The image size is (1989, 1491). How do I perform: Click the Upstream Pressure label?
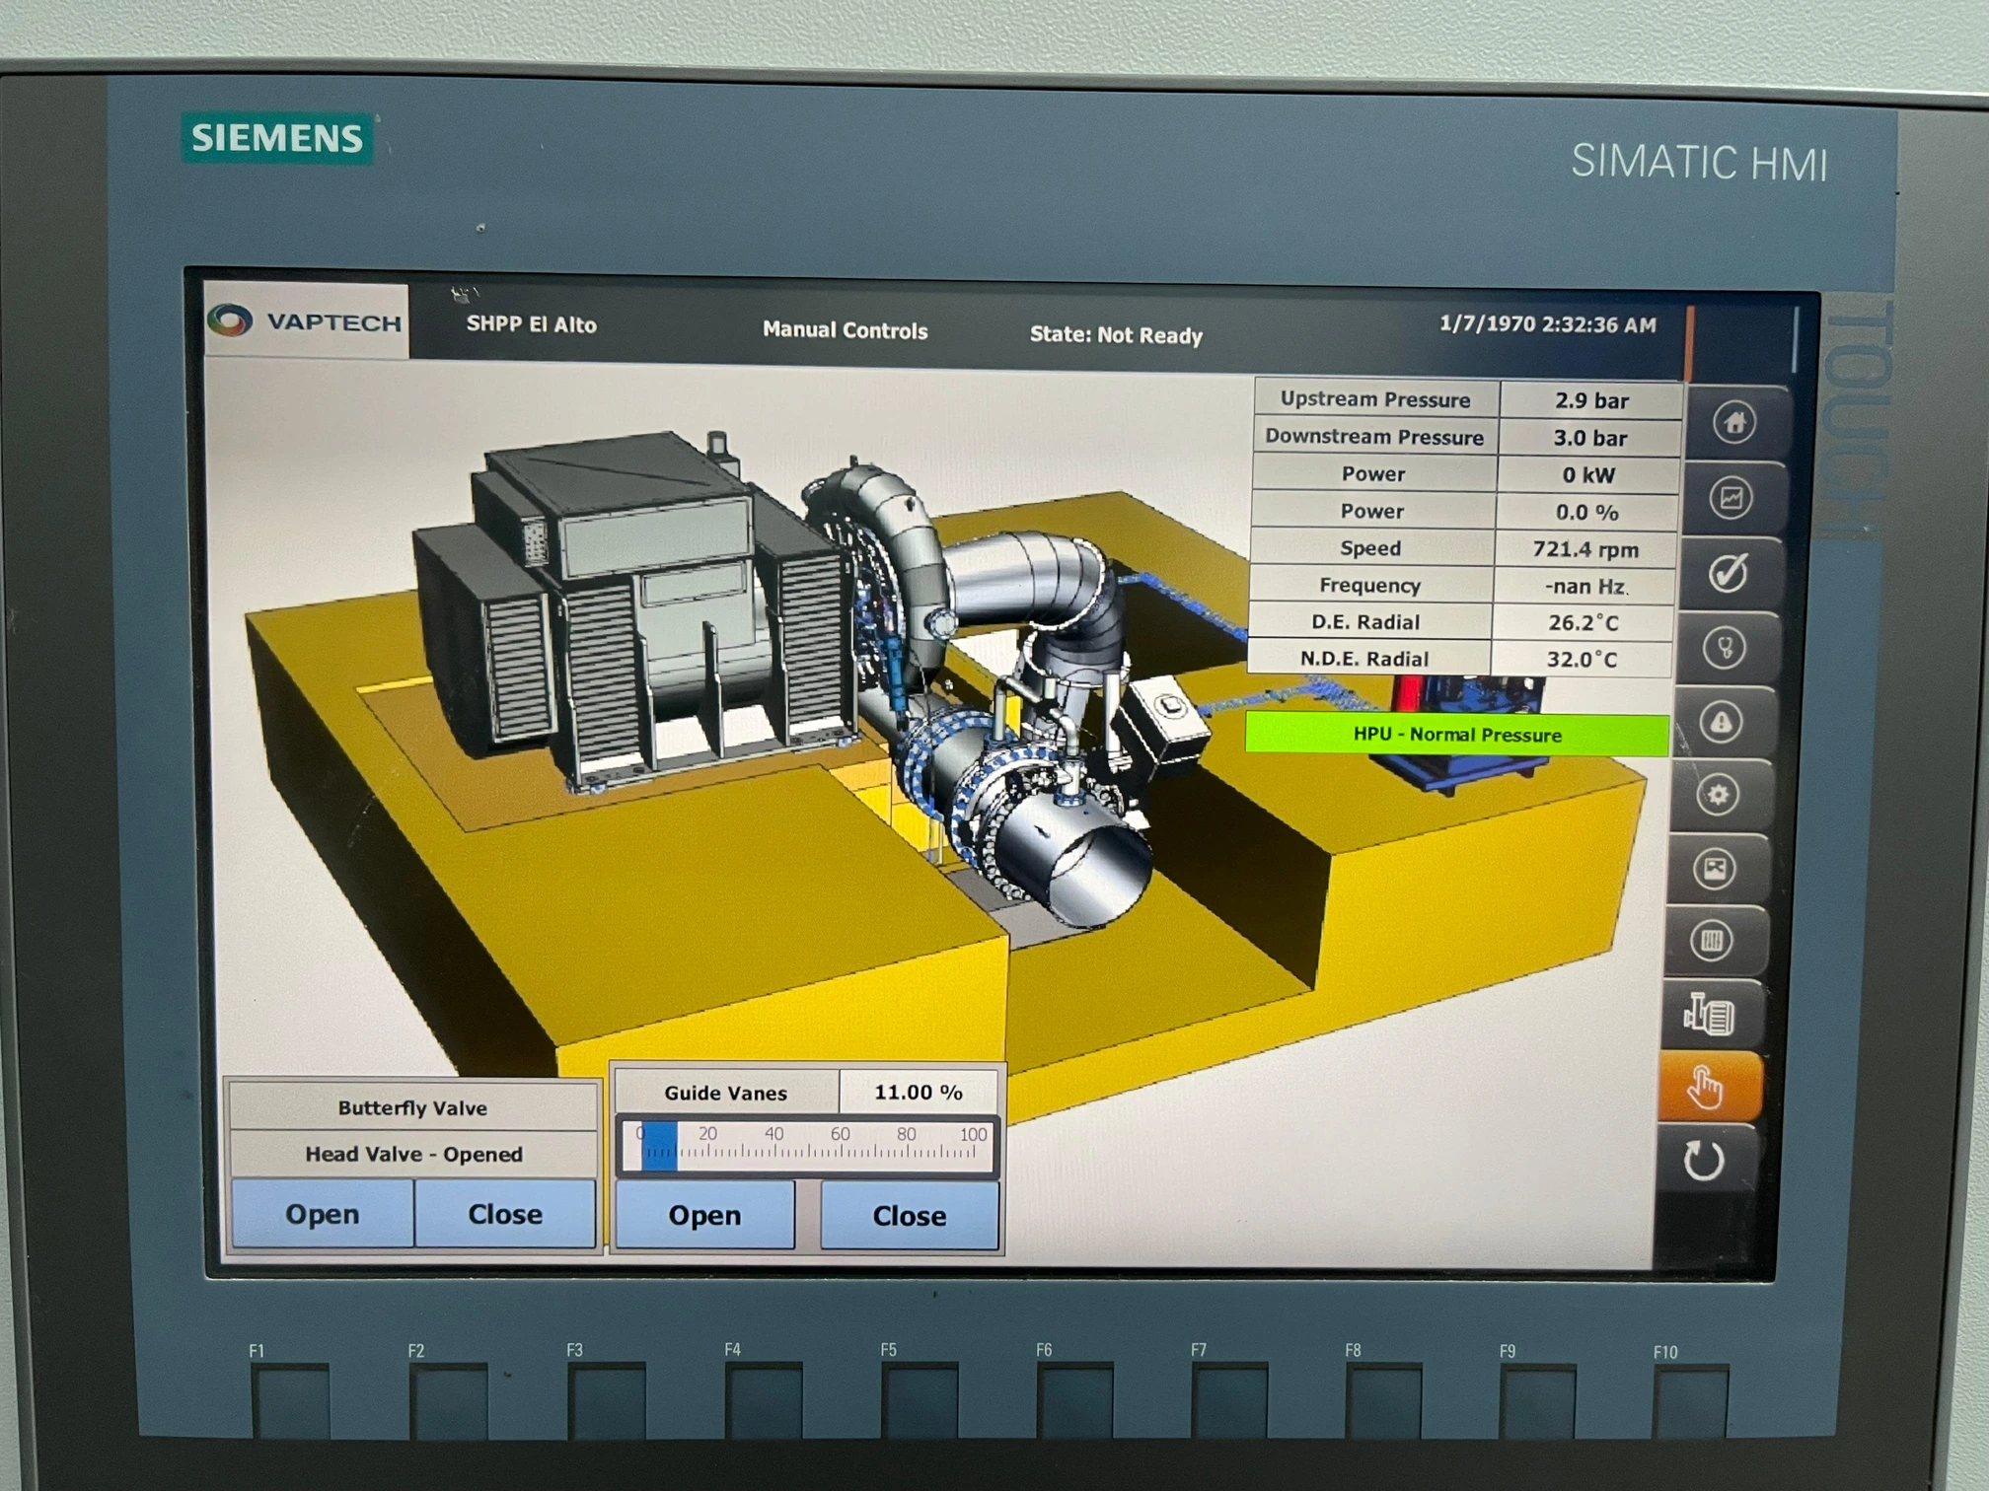[x=1375, y=399]
